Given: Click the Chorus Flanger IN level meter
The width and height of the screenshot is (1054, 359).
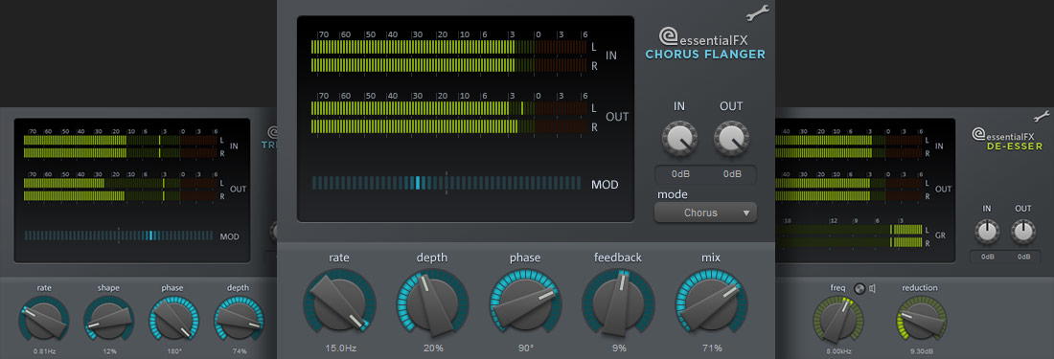Looking at the screenshot, I should 449,56.
